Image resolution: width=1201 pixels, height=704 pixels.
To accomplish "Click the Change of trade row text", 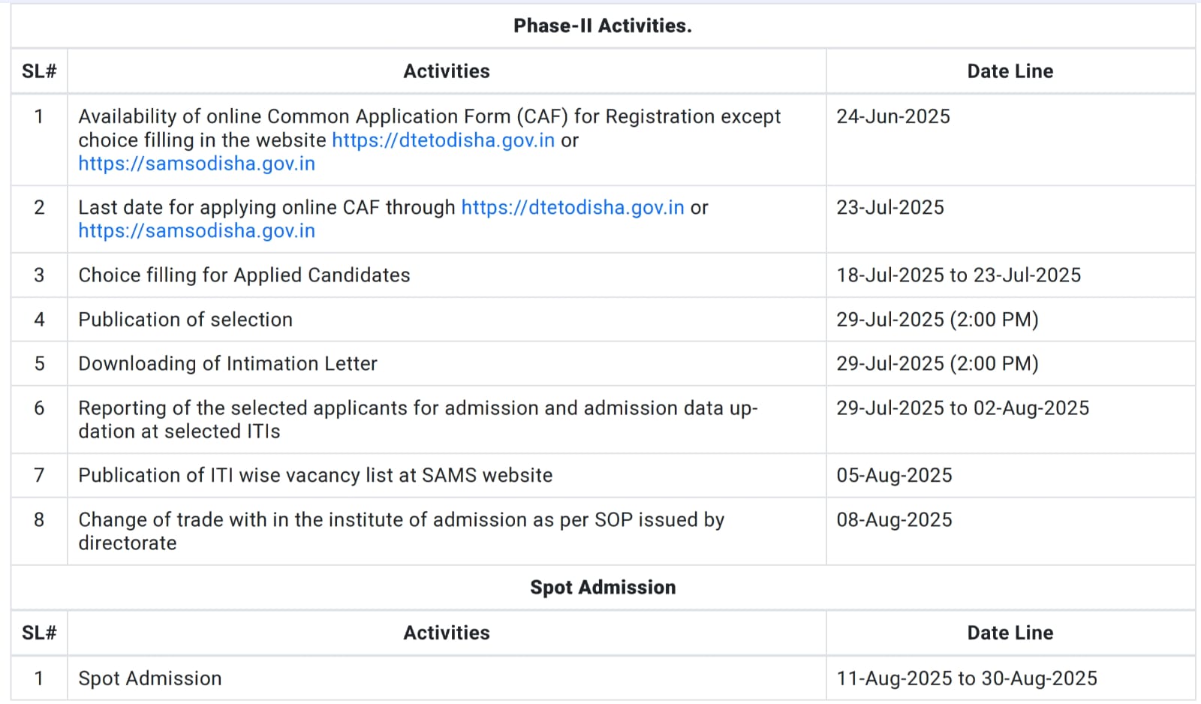I will pyautogui.click(x=401, y=531).
